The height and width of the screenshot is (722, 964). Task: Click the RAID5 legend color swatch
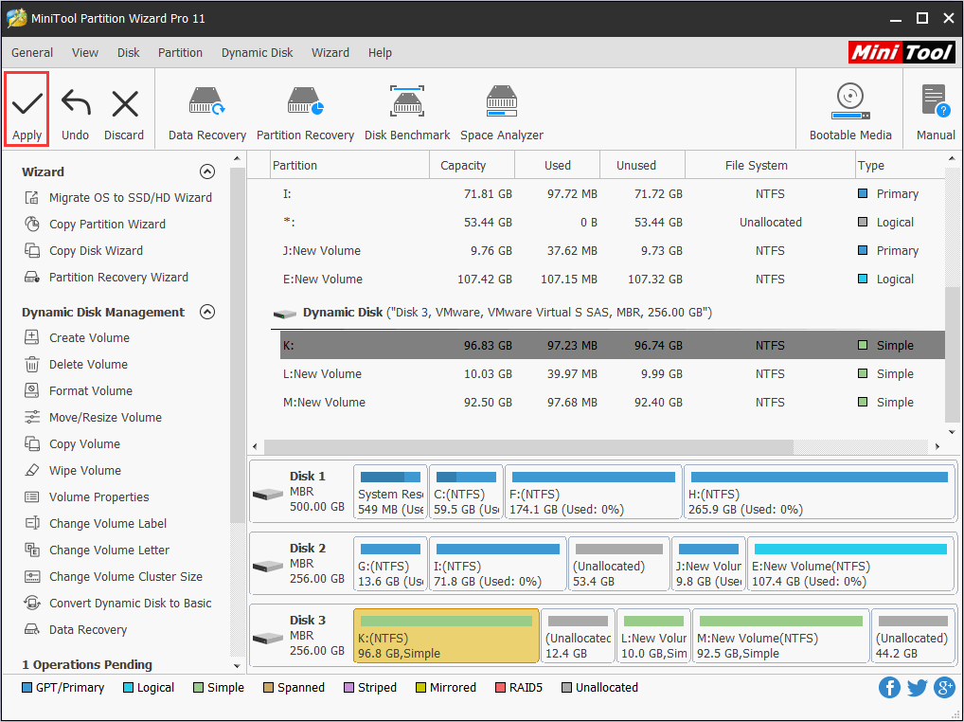(500, 688)
